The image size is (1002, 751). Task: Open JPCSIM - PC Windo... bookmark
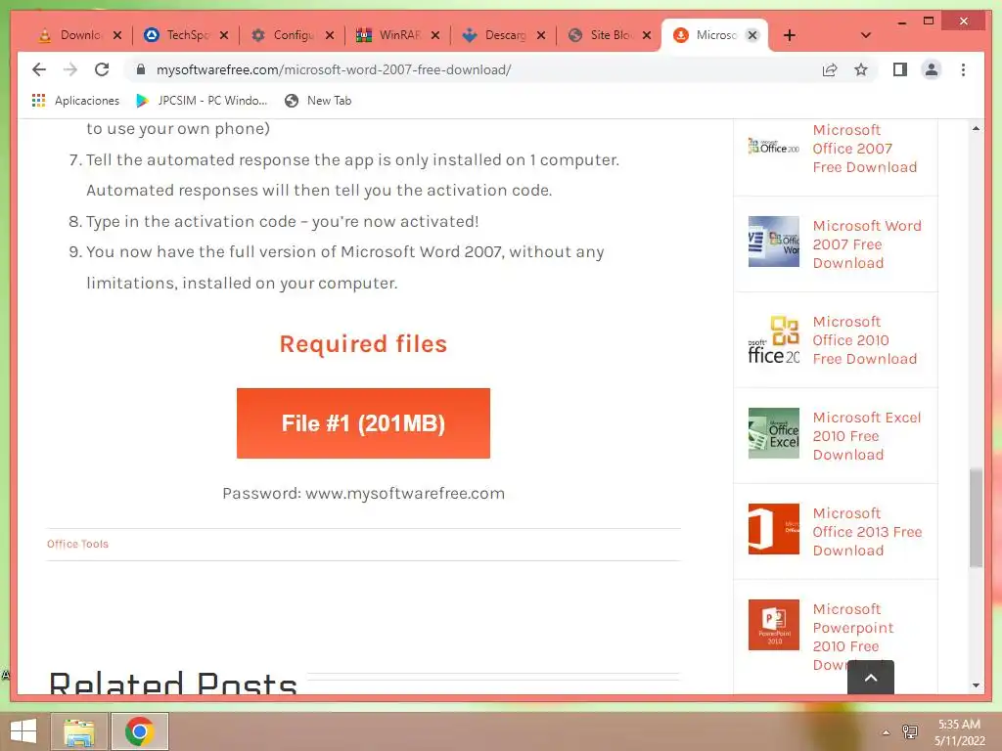click(202, 101)
